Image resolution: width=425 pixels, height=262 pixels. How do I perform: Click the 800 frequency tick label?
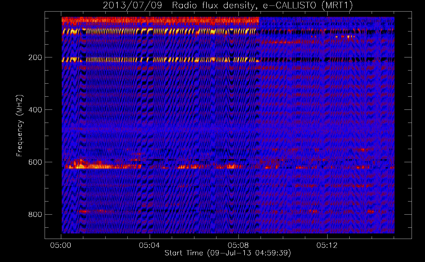point(35,215)
